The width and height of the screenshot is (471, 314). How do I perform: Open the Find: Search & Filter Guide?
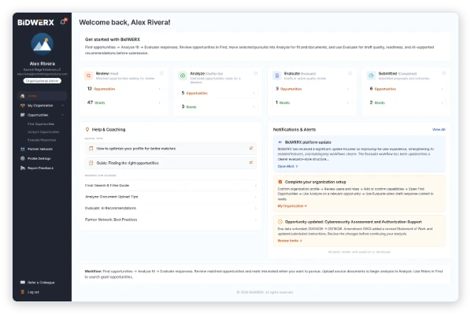(171, 186)
